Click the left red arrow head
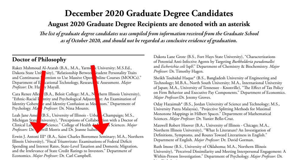 click(38, 128)
